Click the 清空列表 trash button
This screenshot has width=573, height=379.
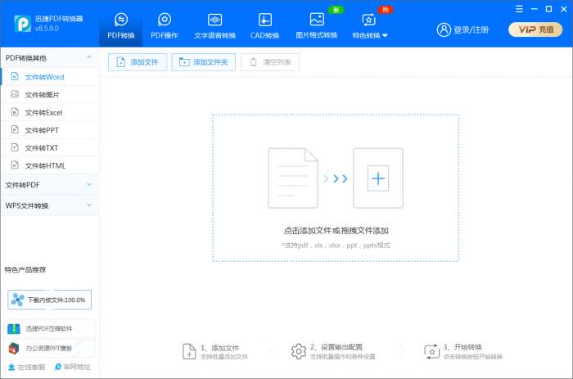click(x=270, y=62)
